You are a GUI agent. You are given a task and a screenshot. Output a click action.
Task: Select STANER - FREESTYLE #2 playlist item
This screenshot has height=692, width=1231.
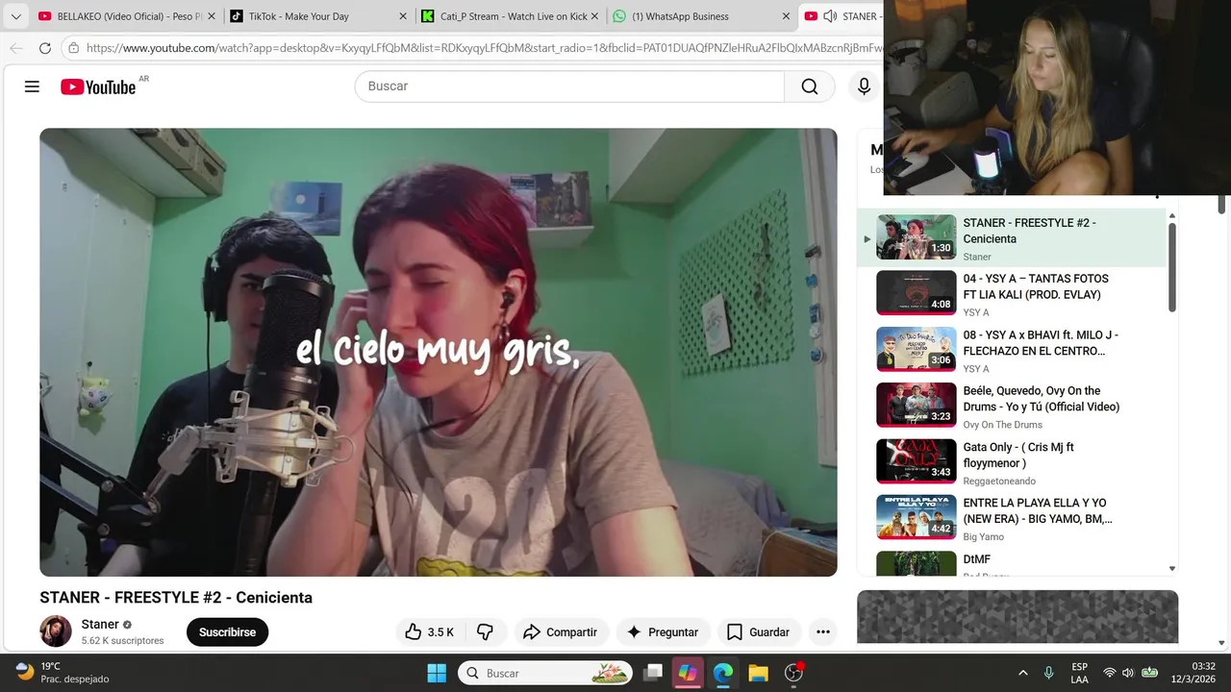pos(1012,237)
